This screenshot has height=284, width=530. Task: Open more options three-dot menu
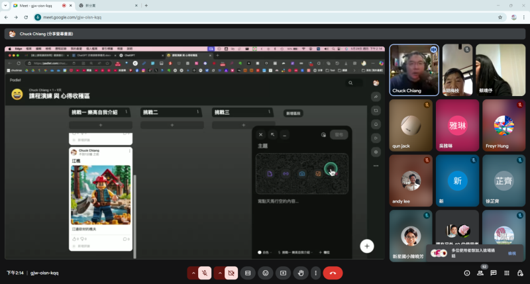[315, 273]
